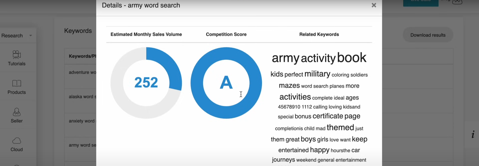Screen dimensions: 479x166
Task: Select the Estimated Monthly Sales Volume header
Action: pyautogui.click(x=146, y=34)
